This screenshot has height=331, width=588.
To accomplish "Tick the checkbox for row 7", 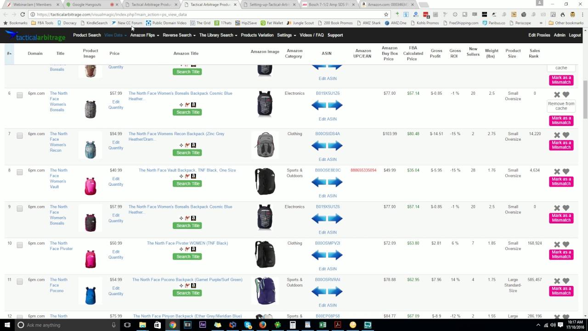I will pos(20,136).
